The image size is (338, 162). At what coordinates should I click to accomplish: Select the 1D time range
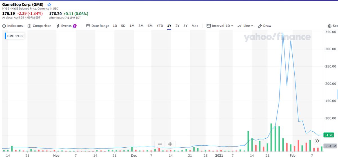(115, 26)
